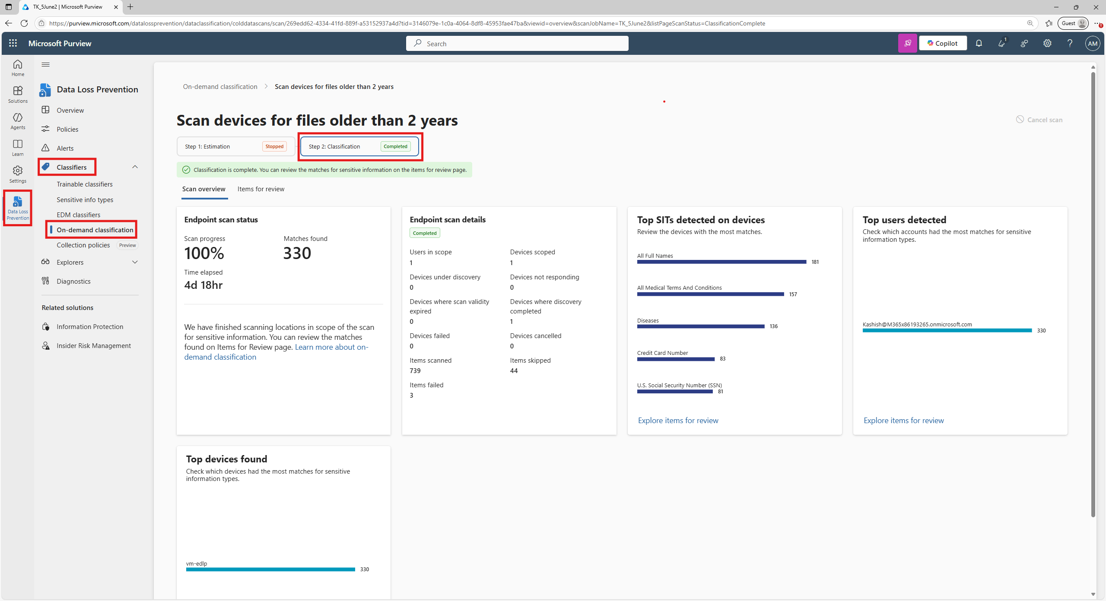The image size is (1106, 601).
Task: Select Data Loss Prevention rail icon
Action: [18, 208]
